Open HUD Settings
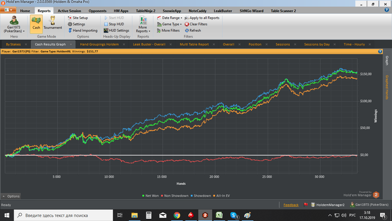 pyautogui.click(x=116, y=30)
